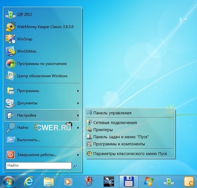The height and width of the screenshot is (188, 197).
Task: Choose Сетевые подключения from the submenu
Action: point(115,123)
